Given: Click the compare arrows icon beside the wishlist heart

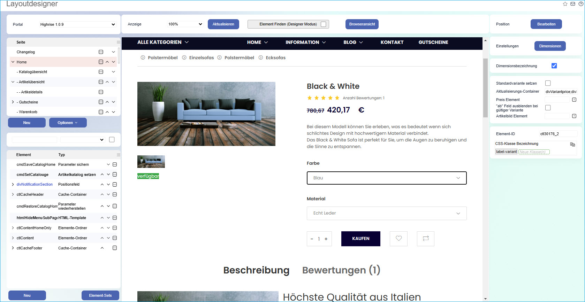Looking at the screenshot, I should [x=426, y=239].
